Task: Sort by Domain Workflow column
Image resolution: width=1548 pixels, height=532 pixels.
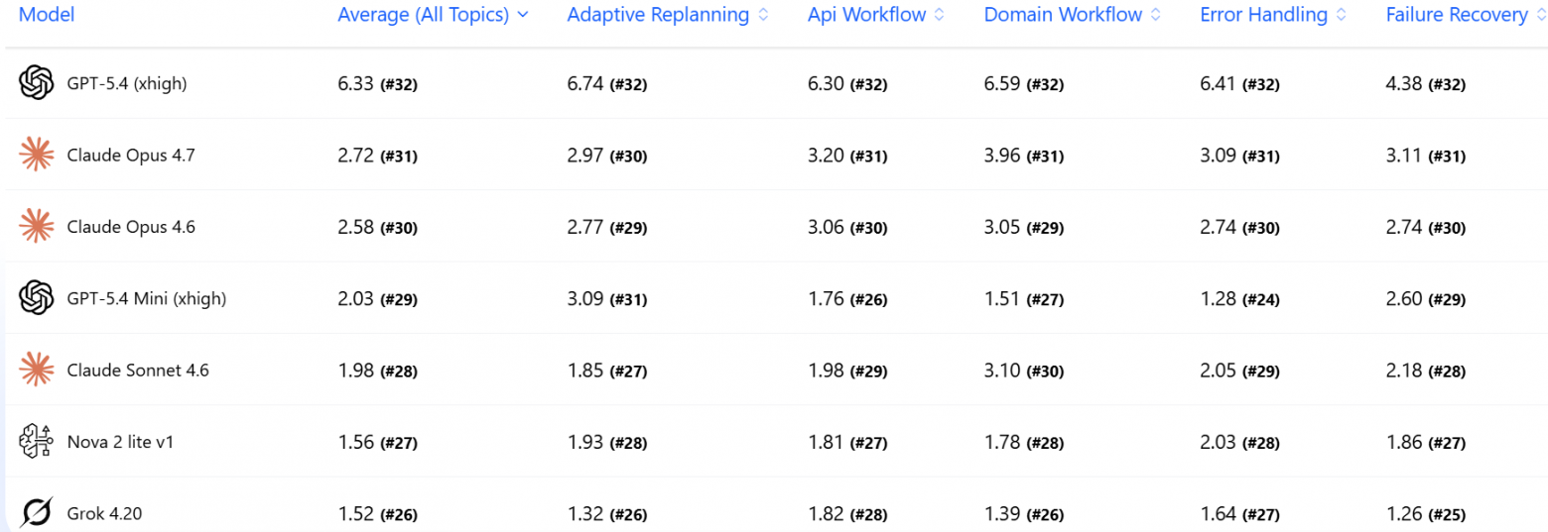Action: (1073, 15)
